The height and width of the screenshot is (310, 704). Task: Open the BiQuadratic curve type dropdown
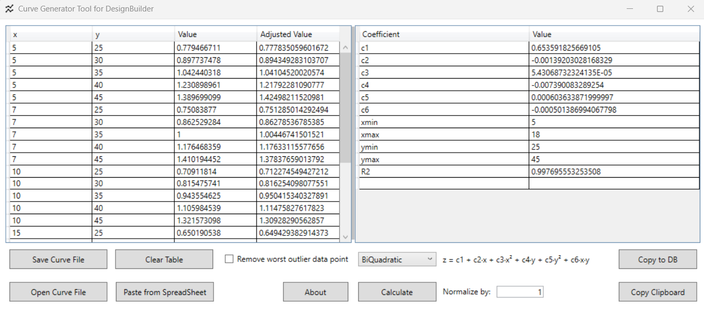[x=397, y=259]
